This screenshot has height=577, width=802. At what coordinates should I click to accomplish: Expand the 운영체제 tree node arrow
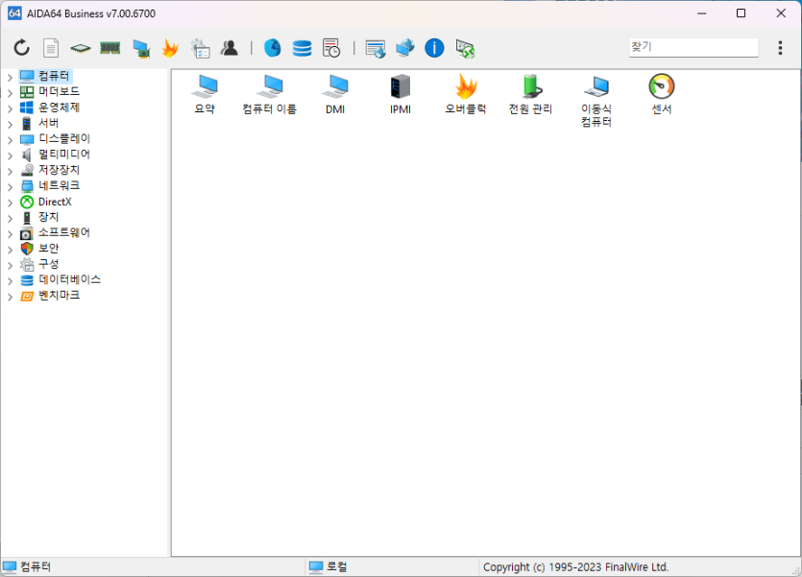tap(10, 108)
